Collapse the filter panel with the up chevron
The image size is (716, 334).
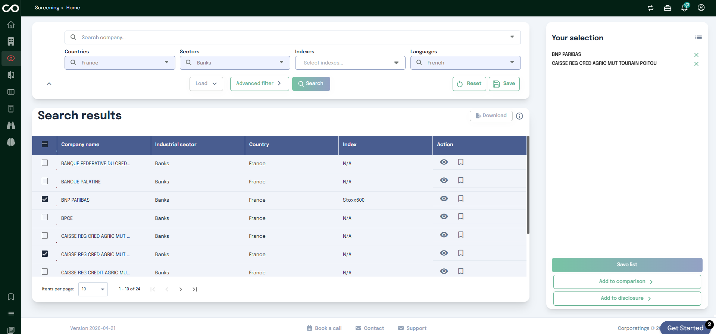pyautogui.click(x=49, y=83)
